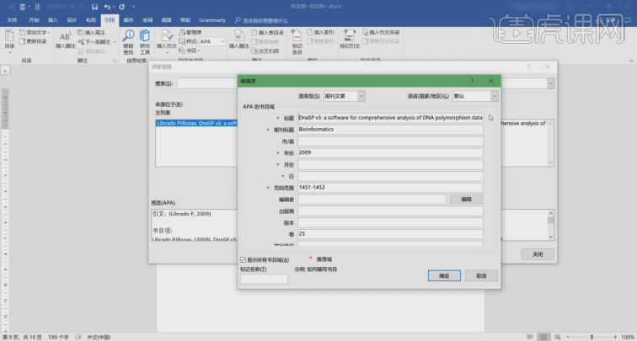Click the Save icon in quick access toolbar
The width and height of the screenshot is (637, 341).
tap(93, 6)
